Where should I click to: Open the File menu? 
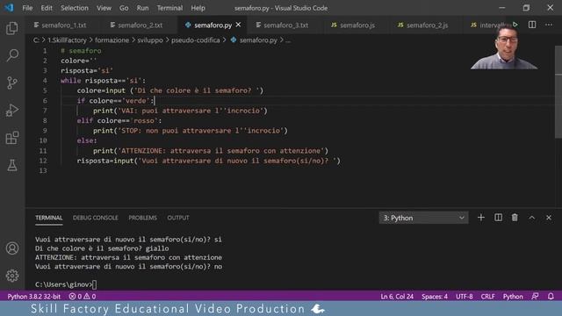(x=27, y=8)
